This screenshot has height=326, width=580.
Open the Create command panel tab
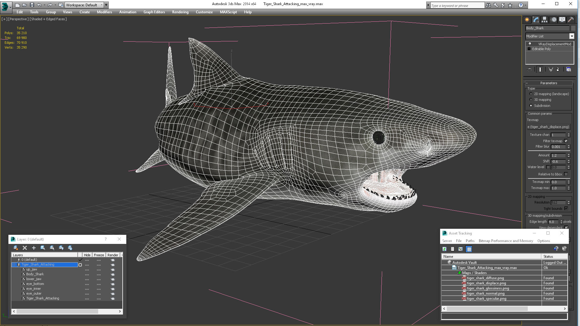point(527,20)
